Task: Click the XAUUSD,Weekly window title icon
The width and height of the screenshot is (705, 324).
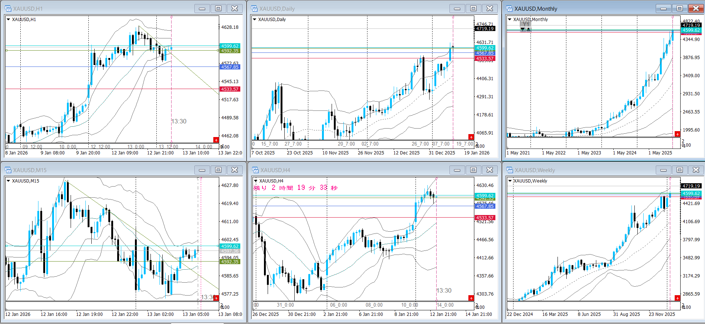Action: pyautogui.click(x=510, y=170)
